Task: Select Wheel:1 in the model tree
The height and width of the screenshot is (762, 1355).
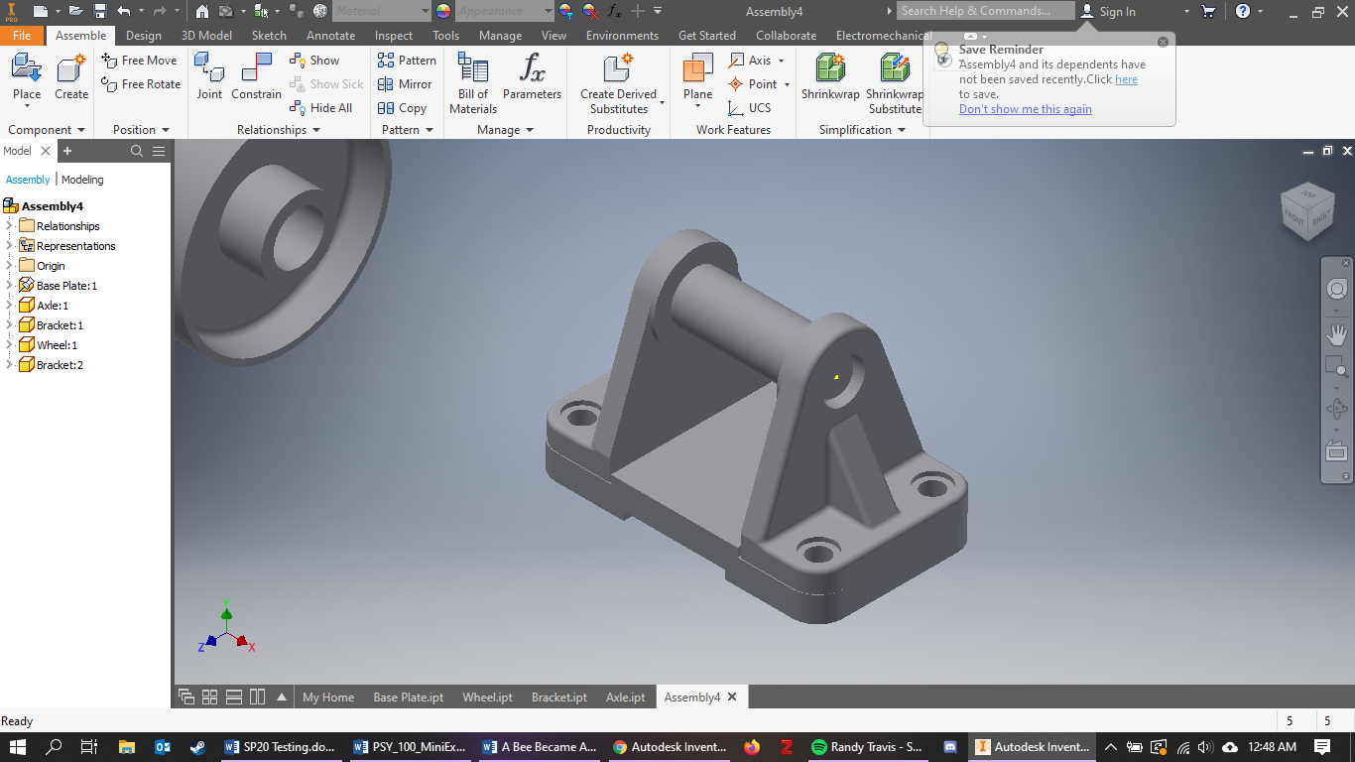Action: [x=57, y=345]
